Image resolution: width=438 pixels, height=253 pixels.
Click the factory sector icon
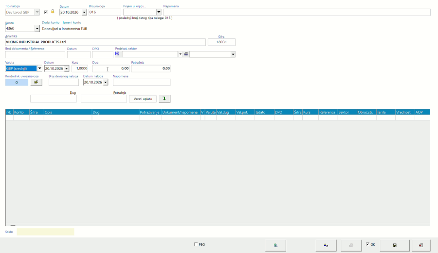tap(186, 54)
